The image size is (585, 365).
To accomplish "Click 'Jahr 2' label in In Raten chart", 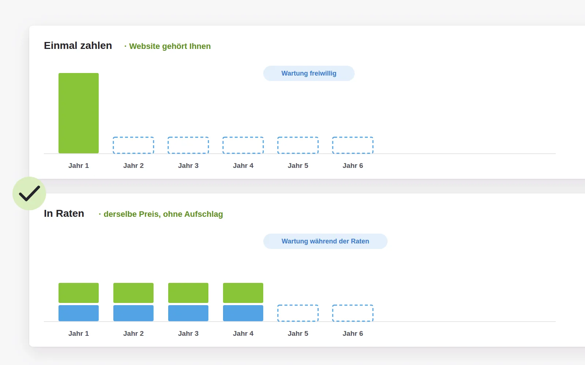I will tap(133, 334).
